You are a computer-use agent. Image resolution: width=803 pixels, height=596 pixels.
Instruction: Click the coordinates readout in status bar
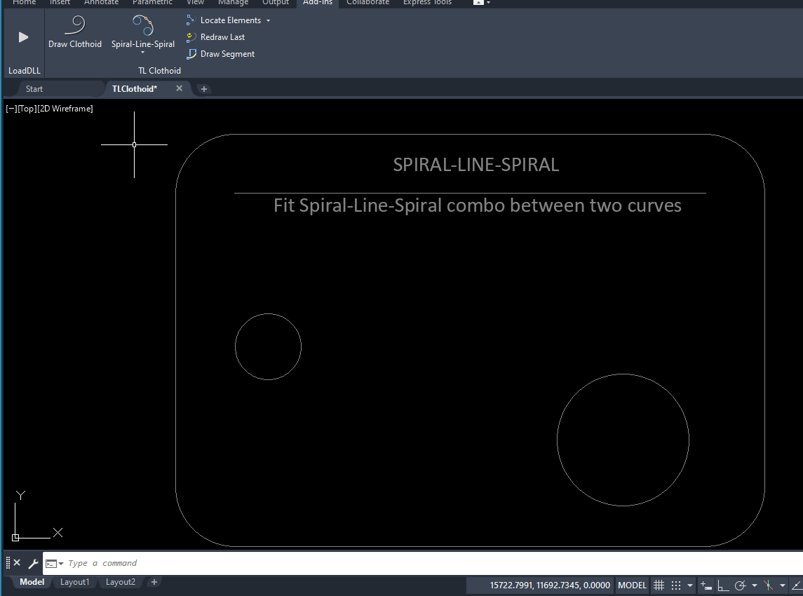[x=550, y=585]
